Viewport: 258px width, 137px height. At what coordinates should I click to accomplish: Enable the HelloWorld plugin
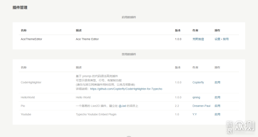[x=217, y=98]
